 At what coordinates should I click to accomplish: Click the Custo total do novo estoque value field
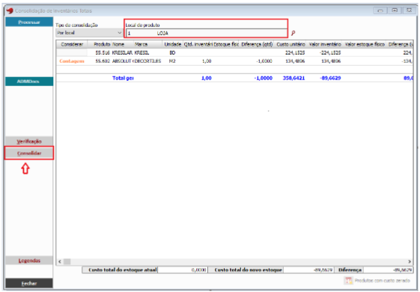point(308,270)
